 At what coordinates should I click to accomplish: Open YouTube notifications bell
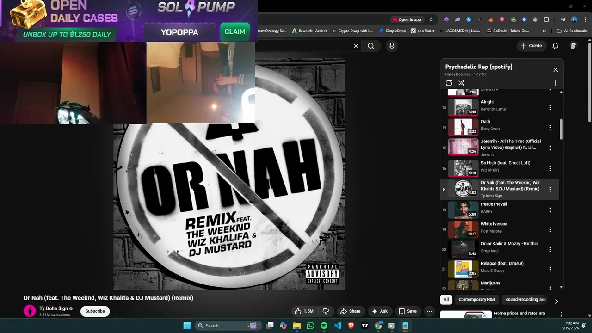555,46
